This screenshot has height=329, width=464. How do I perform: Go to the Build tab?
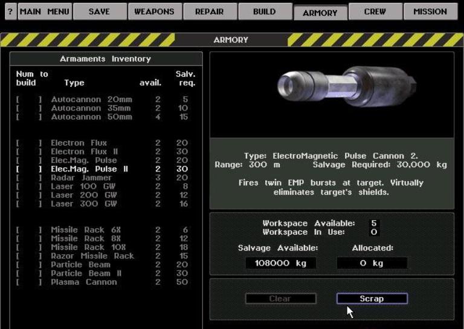[264, 11]
